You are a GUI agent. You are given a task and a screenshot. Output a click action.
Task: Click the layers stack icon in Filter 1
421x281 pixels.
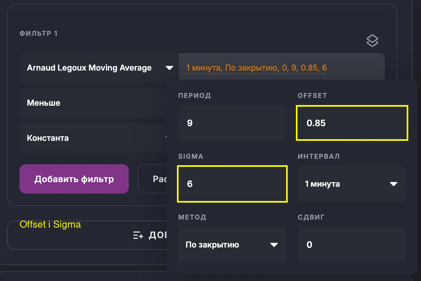(x=372, y=41)
